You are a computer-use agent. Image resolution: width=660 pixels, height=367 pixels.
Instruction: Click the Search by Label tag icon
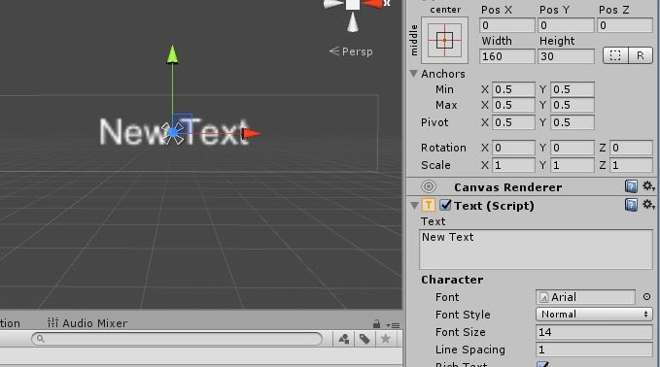[x=365, y=339]
